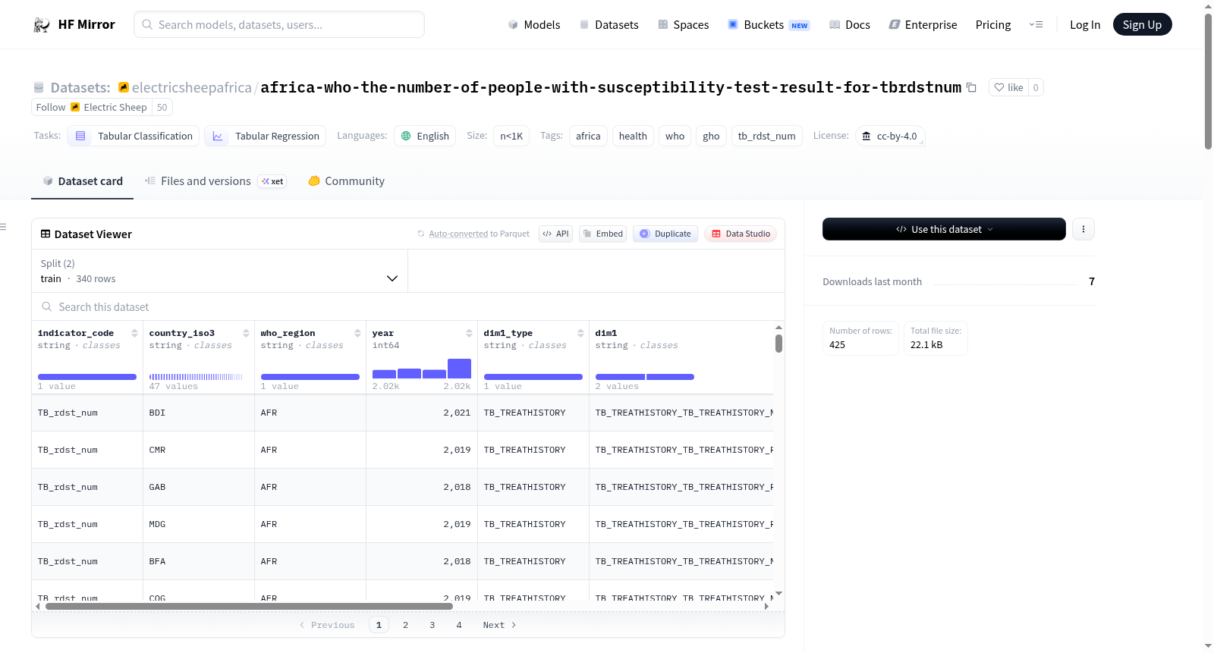1214x653 pixels.
Task: Click the Embed button
Action: [602, 234]
